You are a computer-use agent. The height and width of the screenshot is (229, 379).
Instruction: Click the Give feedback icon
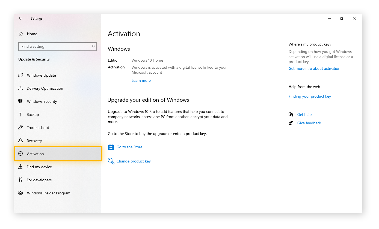click(291, 123)
